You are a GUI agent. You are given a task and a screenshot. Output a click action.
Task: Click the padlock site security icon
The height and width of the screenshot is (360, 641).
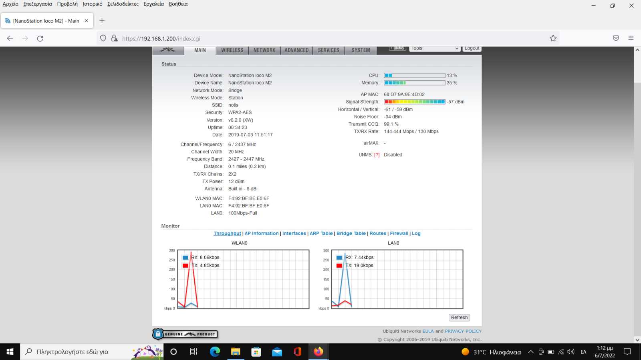click(115, 38)
